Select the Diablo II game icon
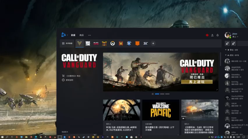This screenshot has width=248, height=139. (104, 43)
